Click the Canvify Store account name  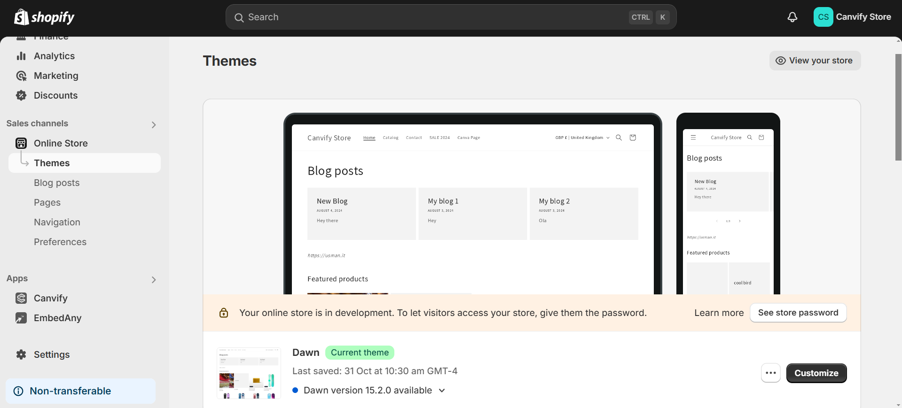click(x=863, y=17)
